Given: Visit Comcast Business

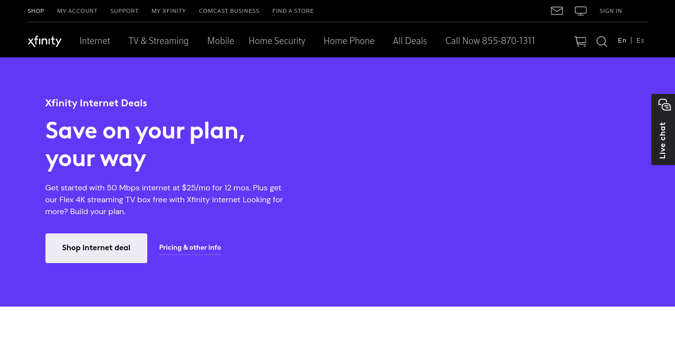Looking at the screenshot, I should pyautogui.click(x=229, y=11).
